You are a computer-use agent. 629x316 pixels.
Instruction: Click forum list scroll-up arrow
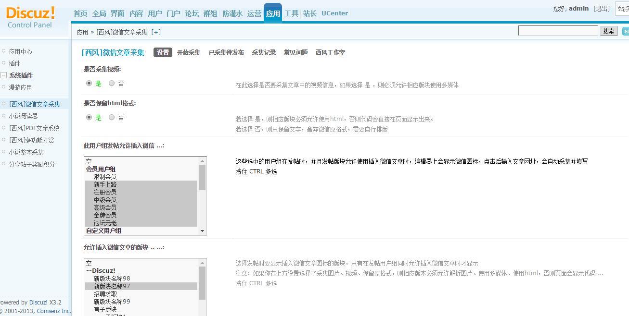click(x=202, y=263)
